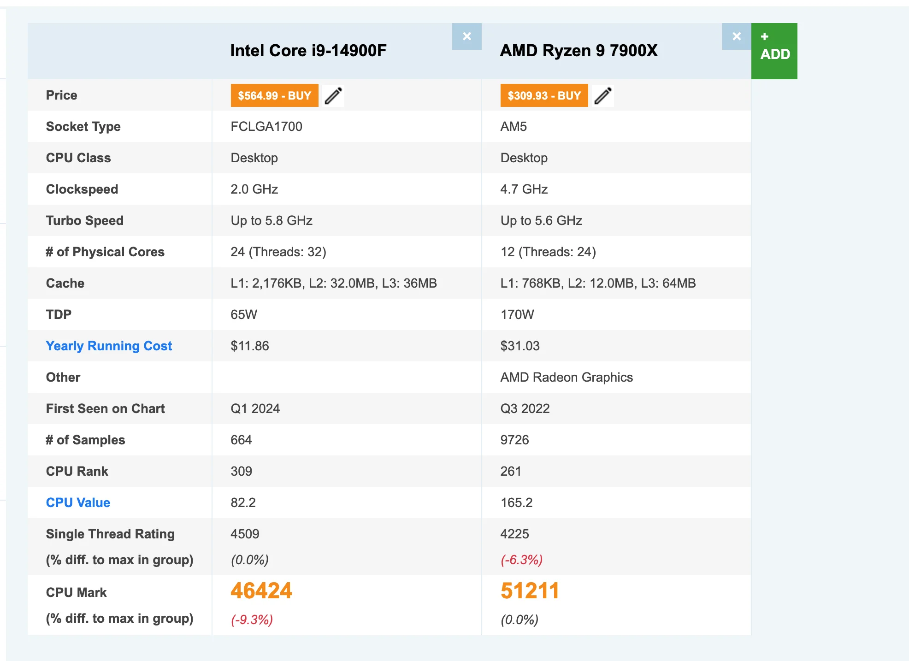Screen dimensions: 909x661
Task: Click the green ADD CPU button
Action: coord(774,51)
